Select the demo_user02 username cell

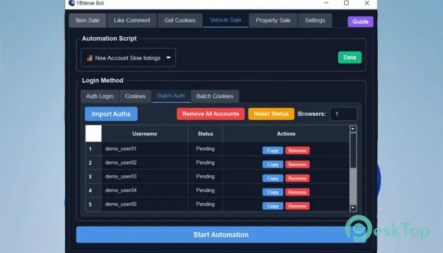click(x=145, y=163)
